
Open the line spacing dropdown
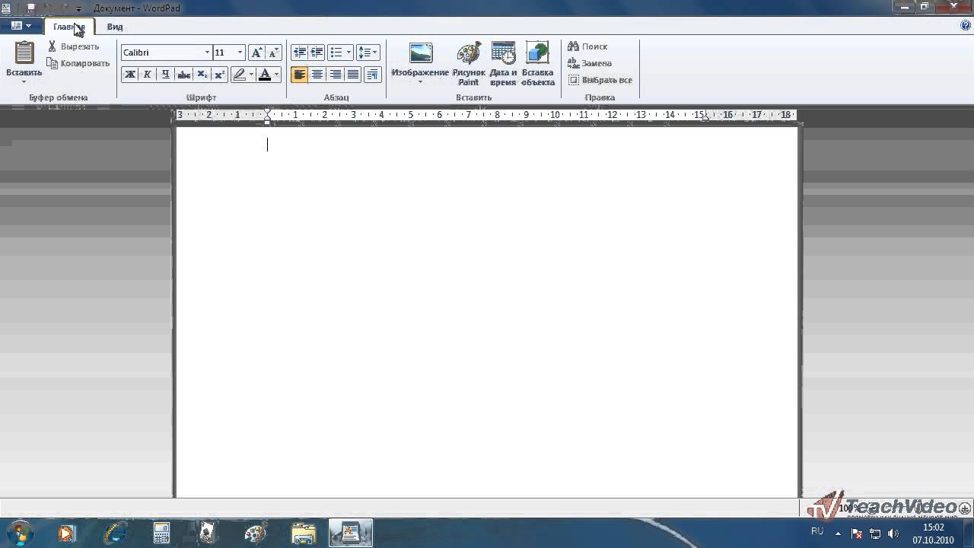[x=368, y=53]
